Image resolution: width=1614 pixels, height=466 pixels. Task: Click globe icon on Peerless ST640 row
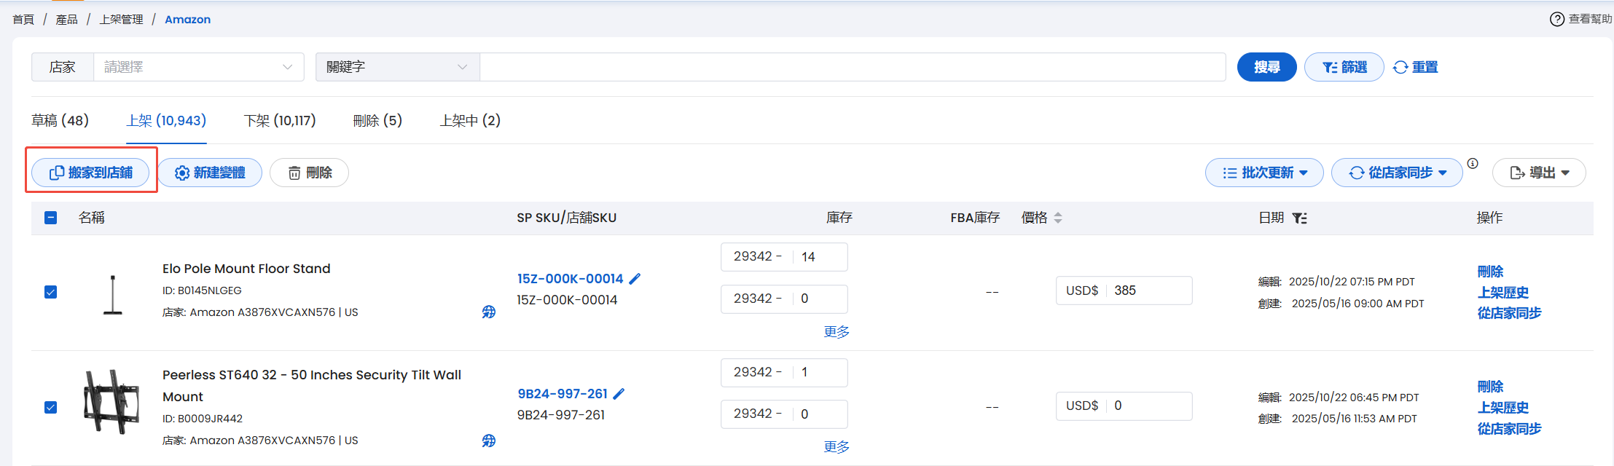coord(489,441)
